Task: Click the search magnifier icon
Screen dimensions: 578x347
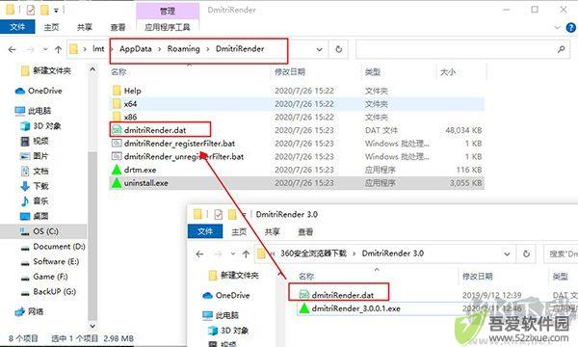Action: click(x=561, y=49)
